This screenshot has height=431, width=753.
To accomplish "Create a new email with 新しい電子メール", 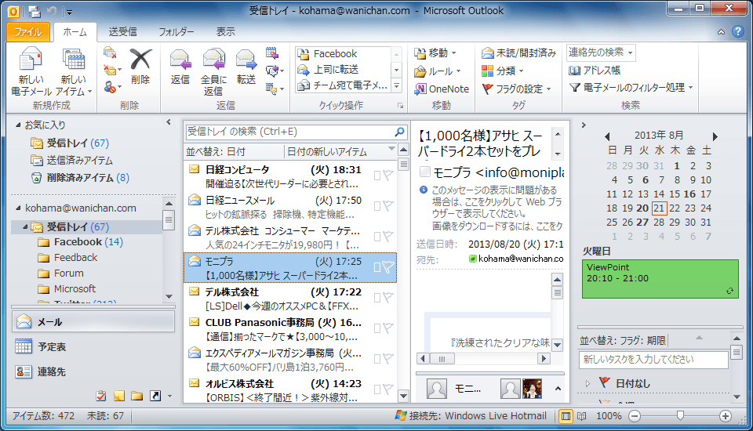I will click(x=31, y=71).
